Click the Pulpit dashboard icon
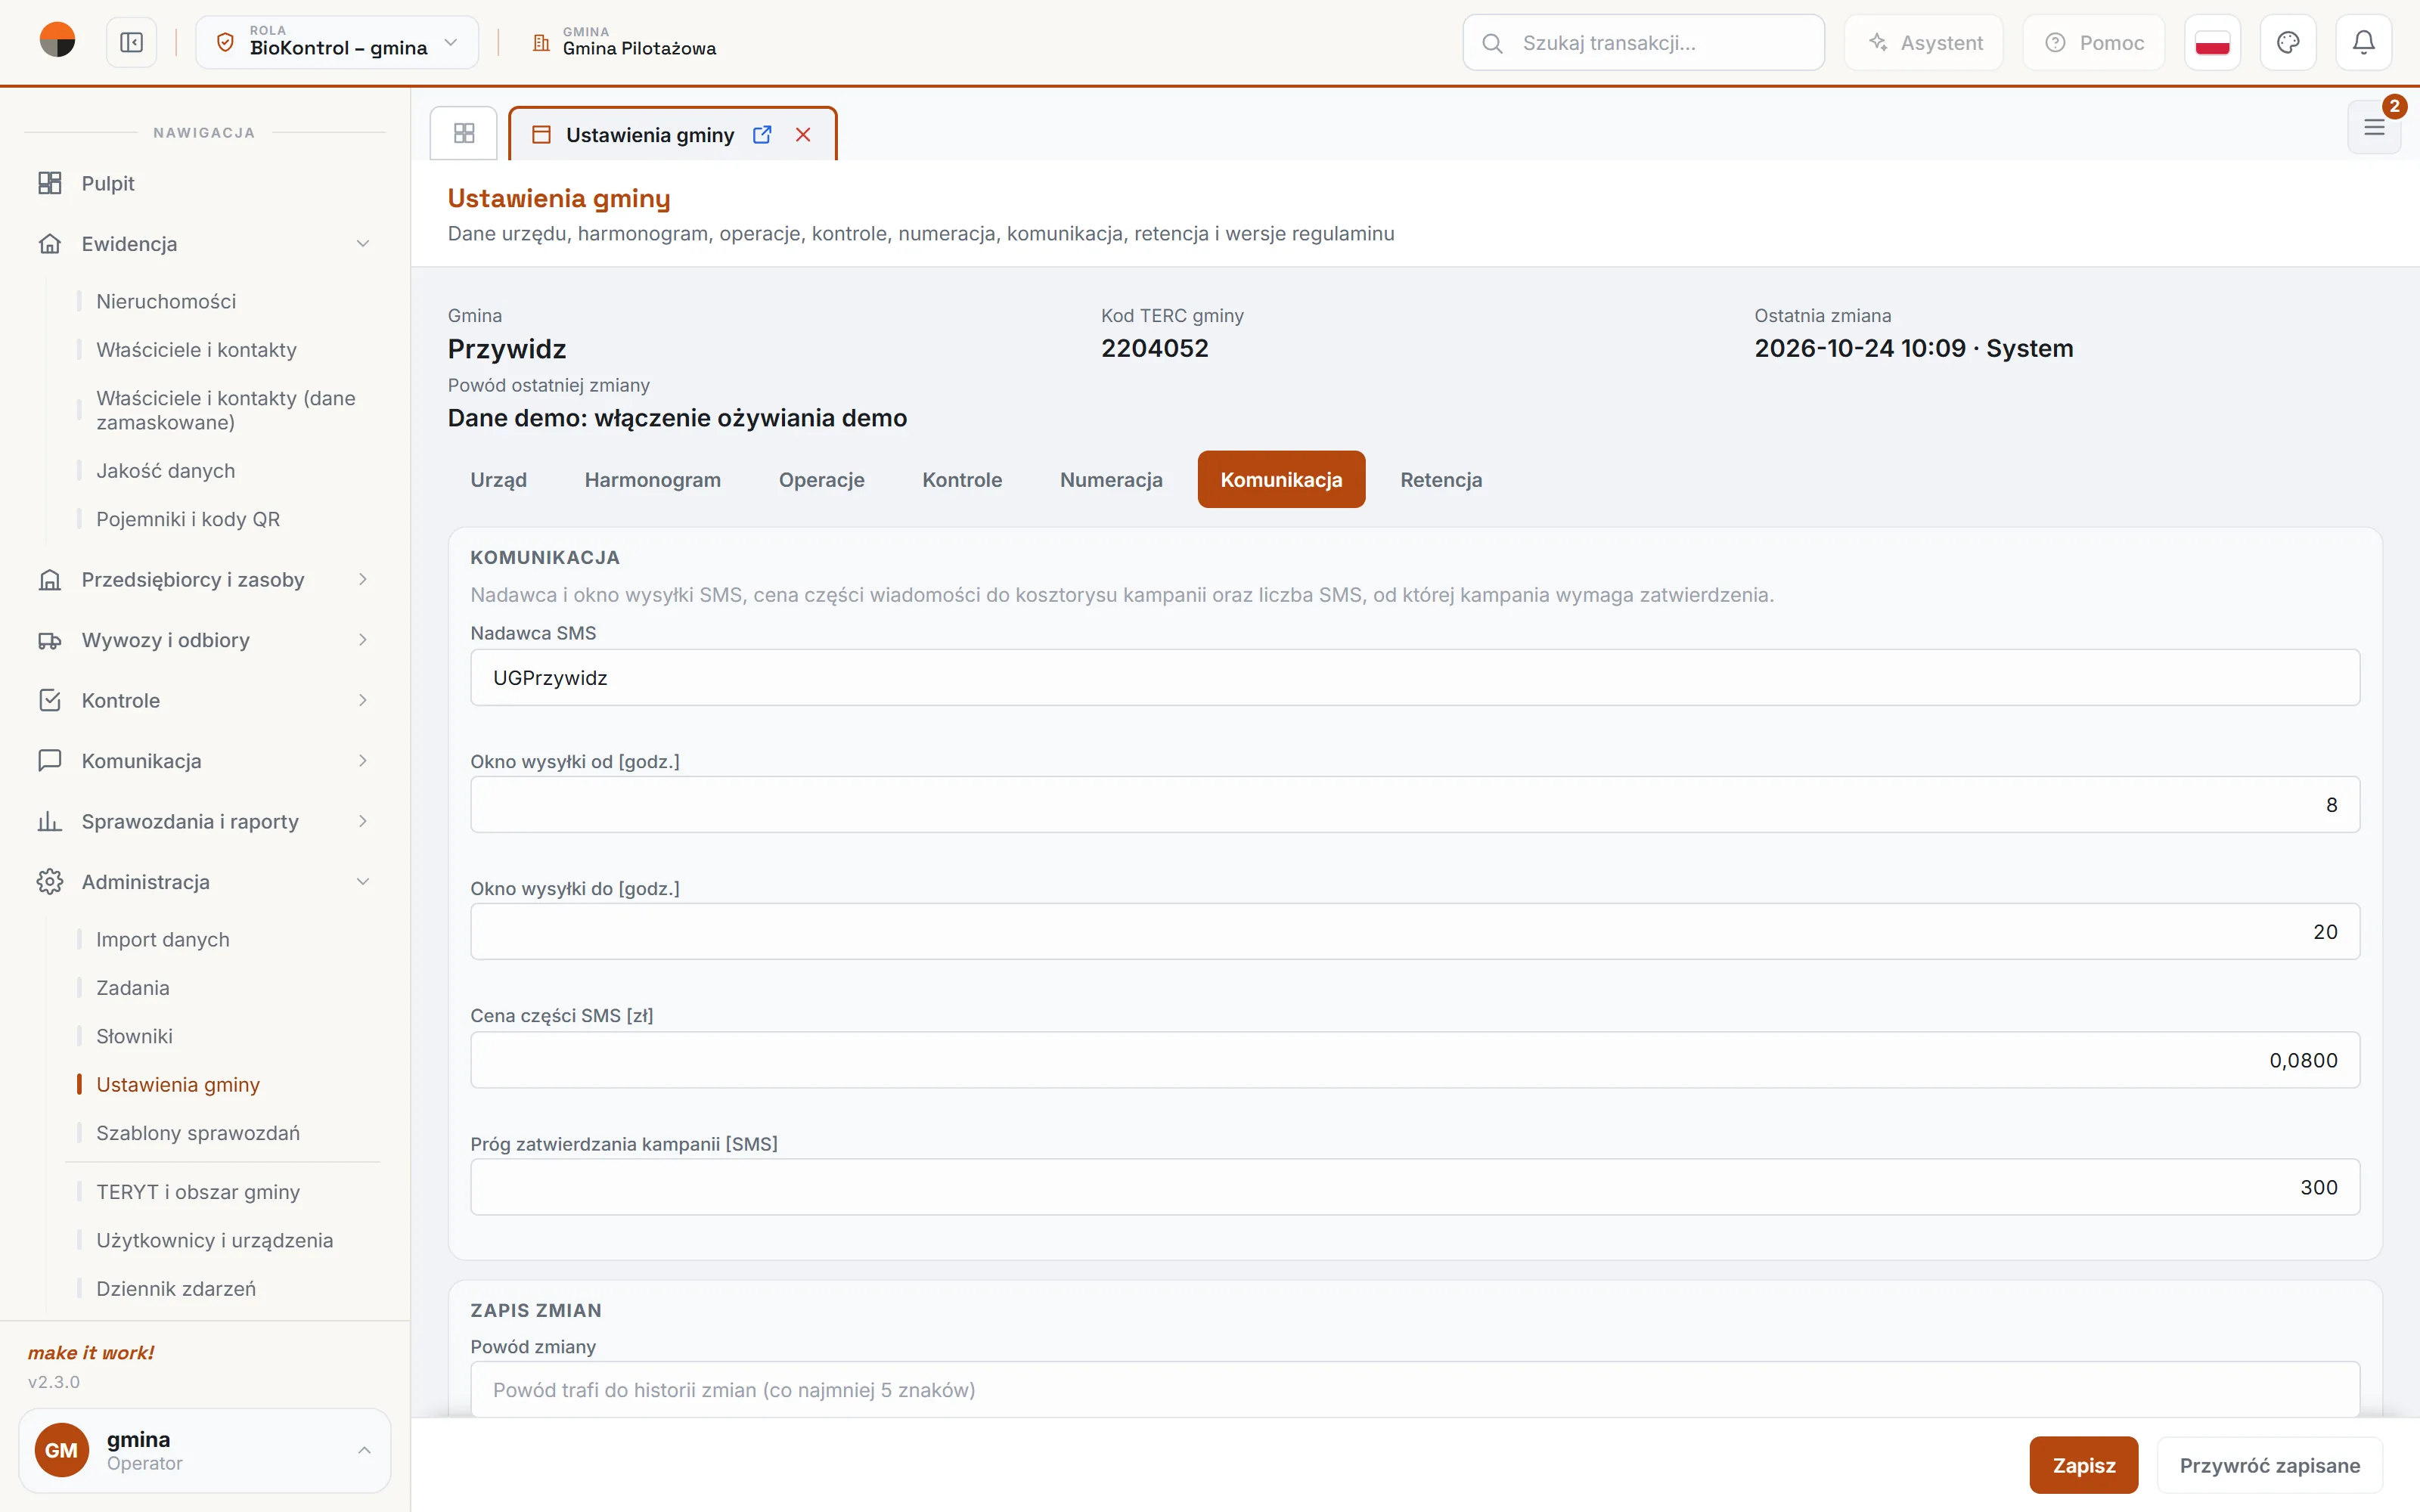 point(49,183)
